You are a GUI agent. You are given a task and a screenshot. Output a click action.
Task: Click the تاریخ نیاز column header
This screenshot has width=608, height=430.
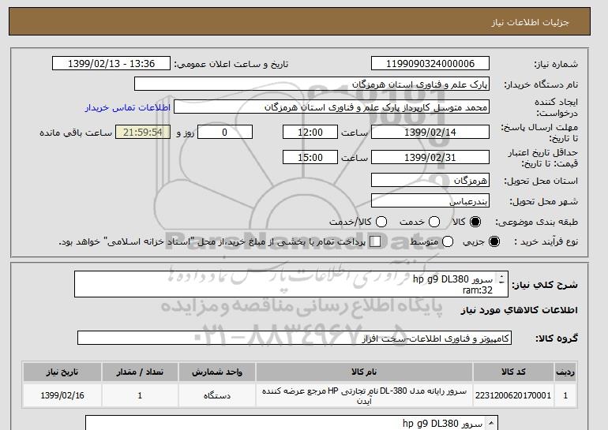tap(62, 372)
